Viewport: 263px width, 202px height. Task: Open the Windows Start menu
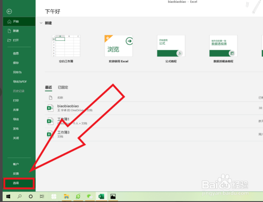pyautogui.click(x=8, y=196)
